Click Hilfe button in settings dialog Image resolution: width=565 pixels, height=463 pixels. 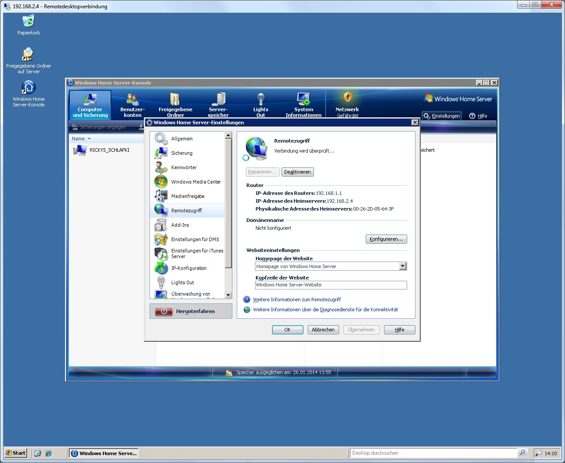[x=400, y=330]
